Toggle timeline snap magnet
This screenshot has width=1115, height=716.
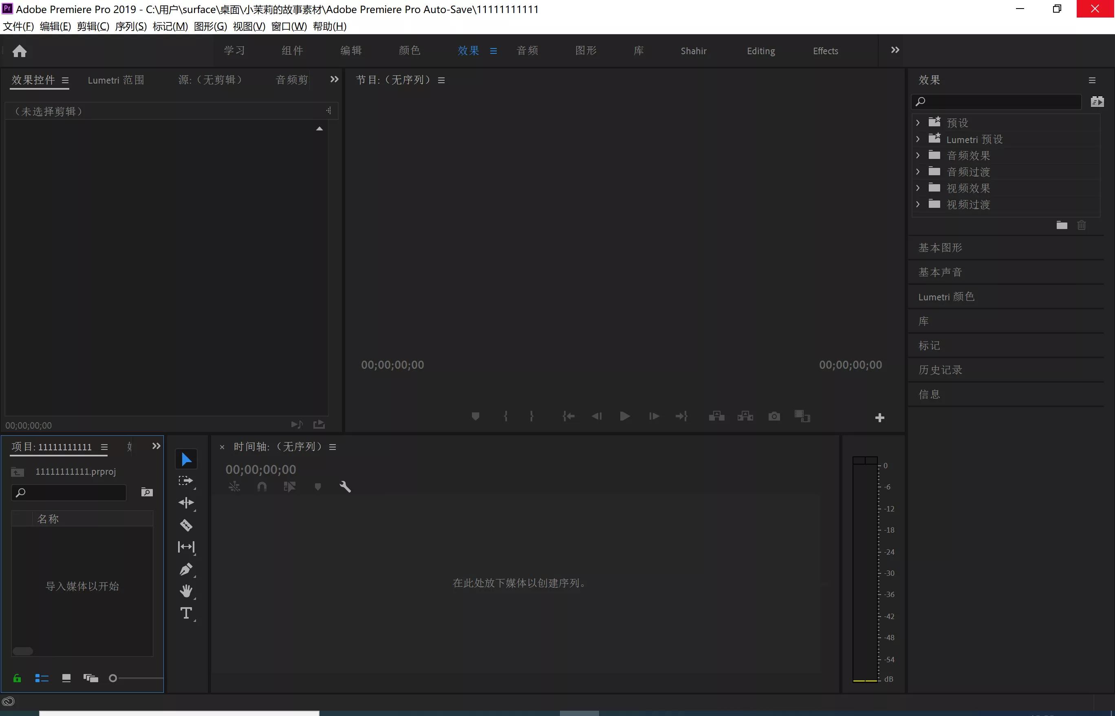pos(262,487)
